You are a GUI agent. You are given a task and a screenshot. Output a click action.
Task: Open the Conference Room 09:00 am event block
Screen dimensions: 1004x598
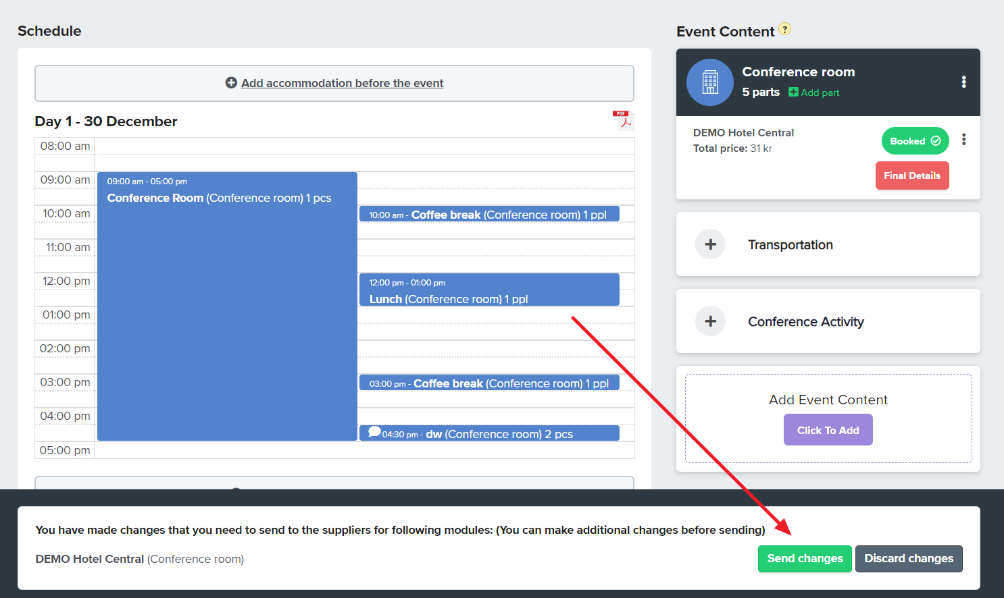tap(227, 306)
